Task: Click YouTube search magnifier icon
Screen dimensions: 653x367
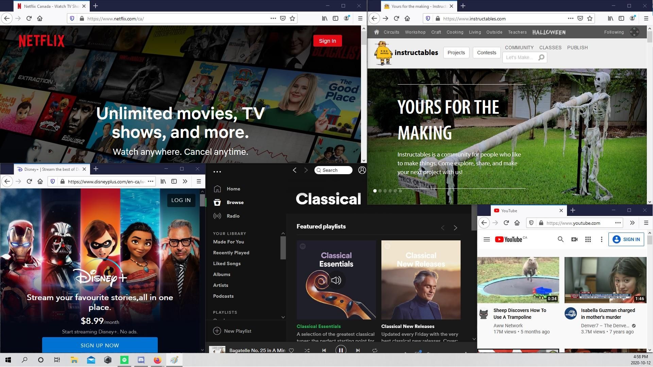Action: 561,239
